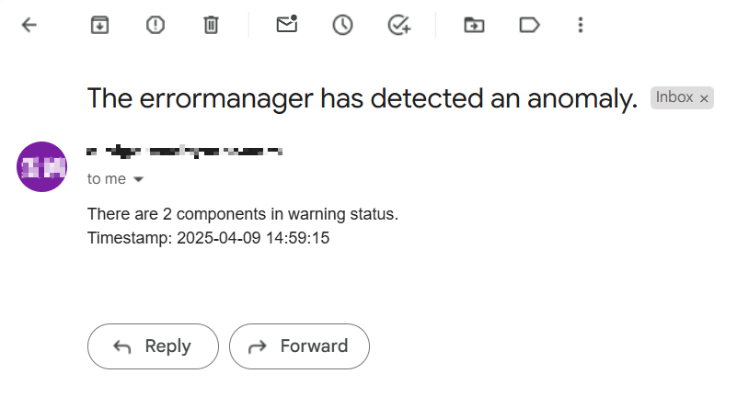
Task: Open the Move to folder icon
Action: 474,26
